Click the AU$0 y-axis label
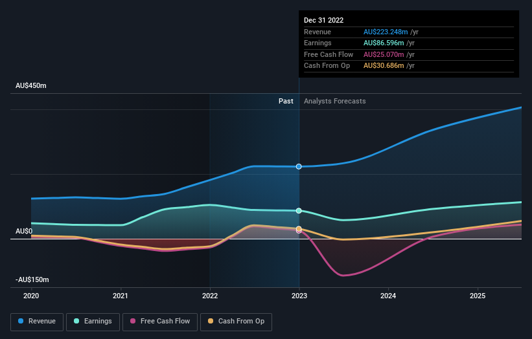532x339 pixels. 24,231
